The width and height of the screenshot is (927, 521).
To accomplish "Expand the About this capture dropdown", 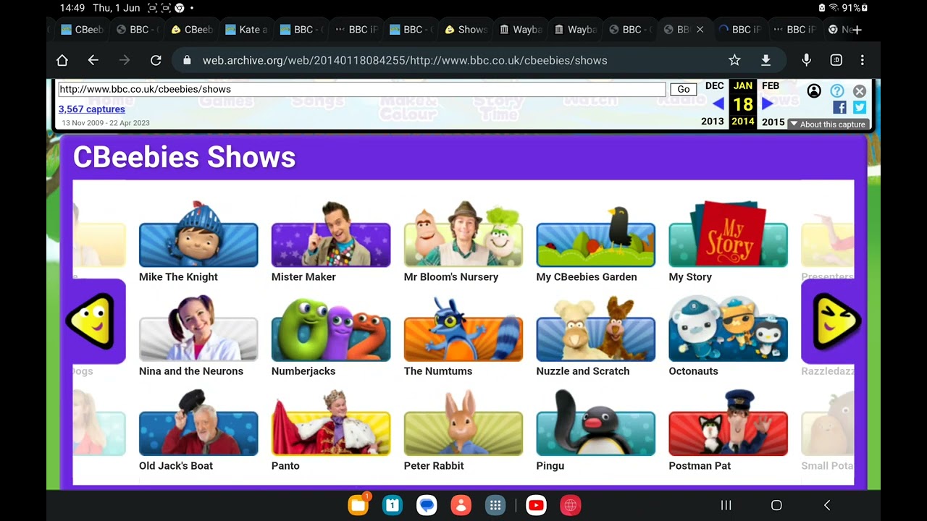I will click(828, 124).
